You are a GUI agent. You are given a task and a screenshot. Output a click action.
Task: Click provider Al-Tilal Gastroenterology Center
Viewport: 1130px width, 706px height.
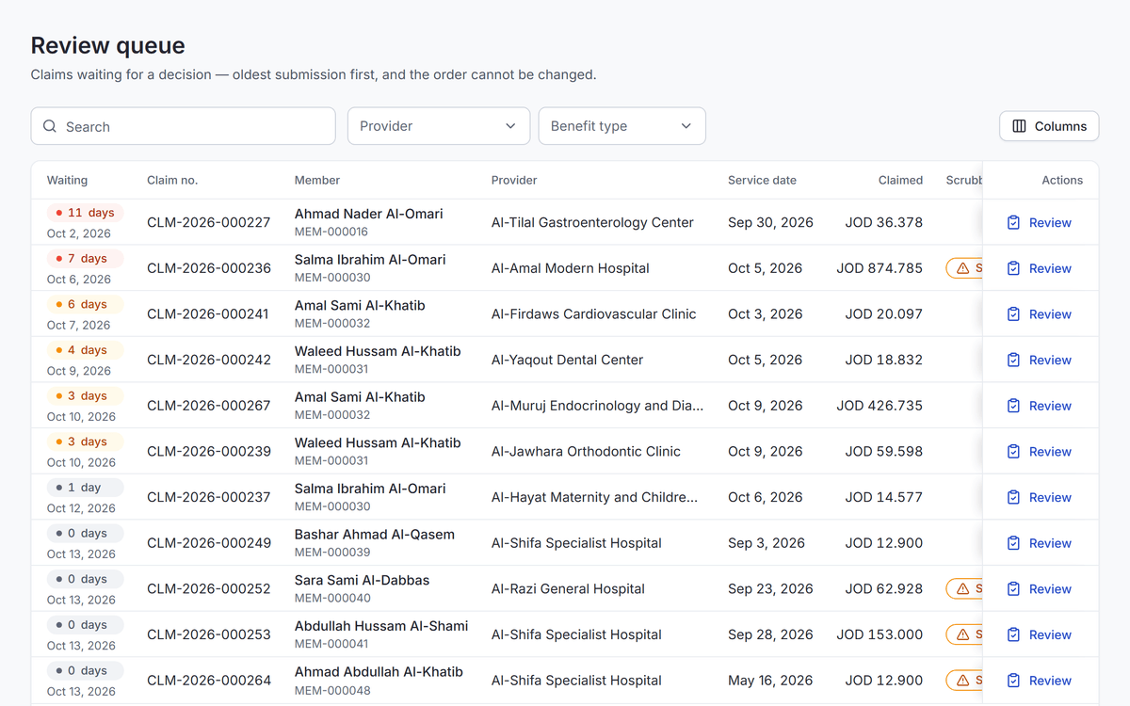click(592, 223)
